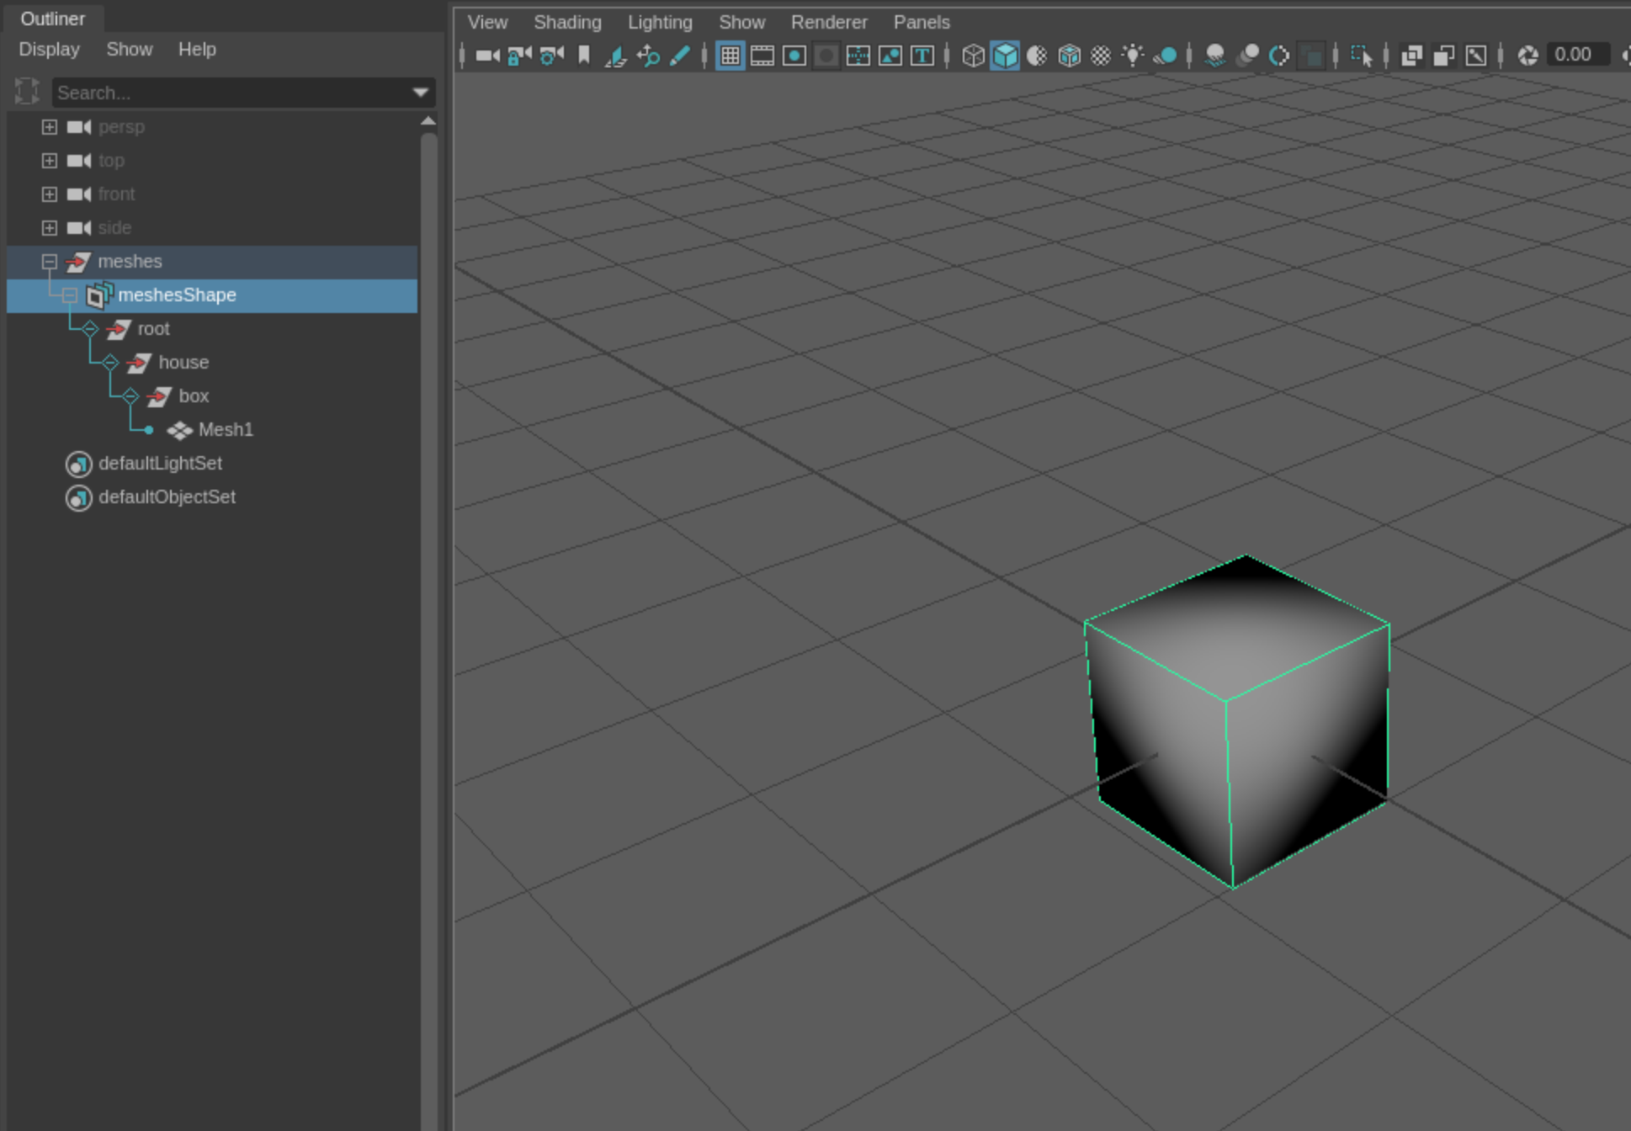Activate the grease pencil tool
This screenshot has height=1131, width=1631.
(682, 55)
